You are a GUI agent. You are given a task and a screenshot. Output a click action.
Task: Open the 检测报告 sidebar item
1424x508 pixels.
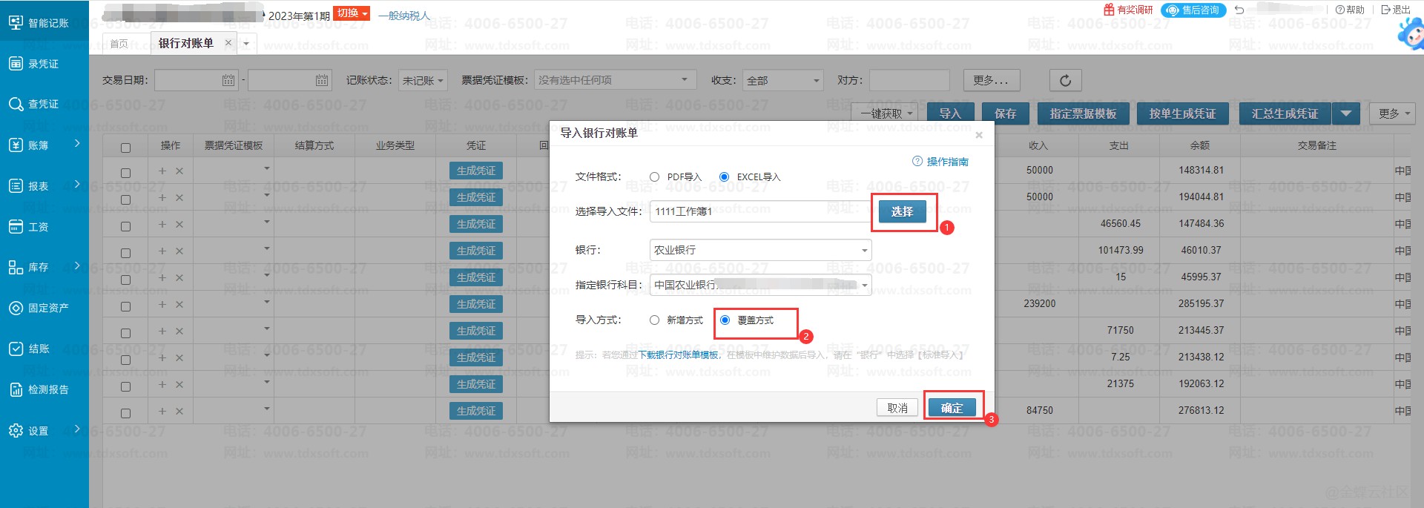coord(16,389)
